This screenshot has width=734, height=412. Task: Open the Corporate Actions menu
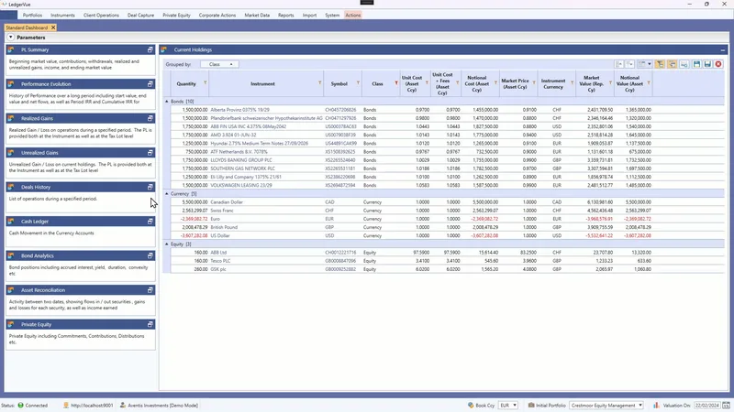pos(217,15)
